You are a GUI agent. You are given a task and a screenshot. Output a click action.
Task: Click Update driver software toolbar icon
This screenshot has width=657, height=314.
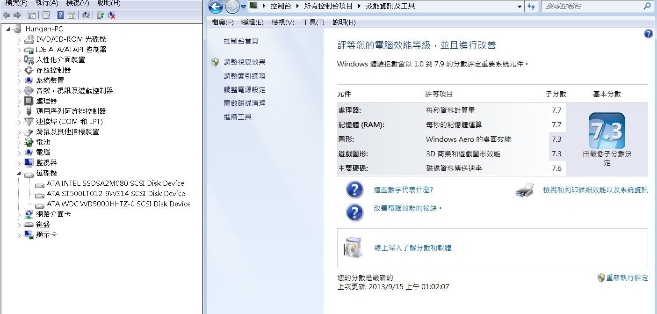[x=100, y=15]
